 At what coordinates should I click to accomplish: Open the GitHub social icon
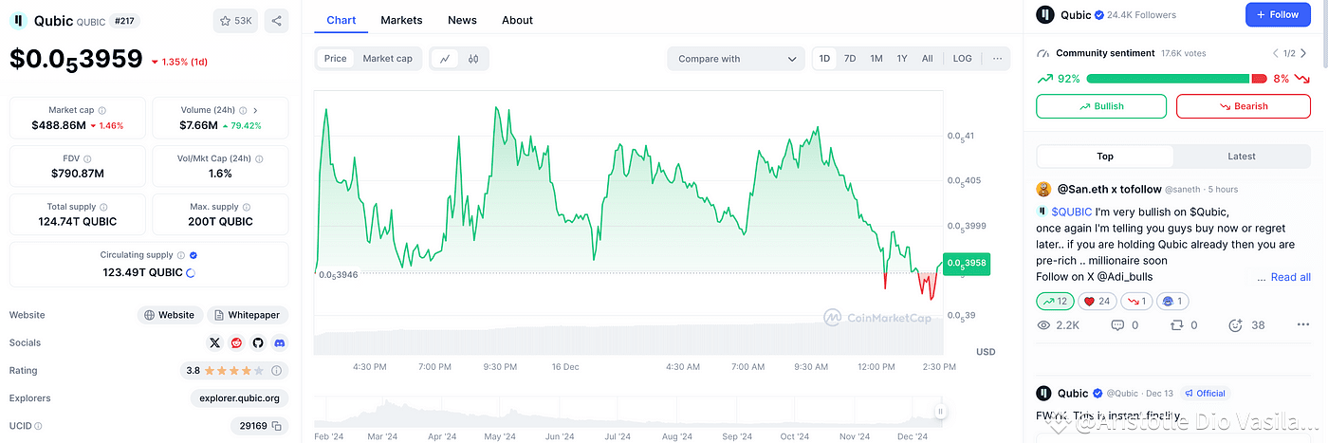[258, 342]
